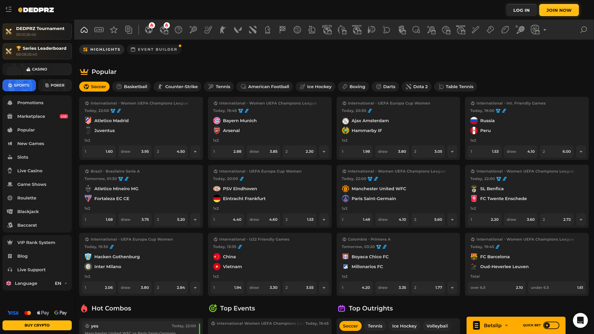The width and height of the screenshot is (594, 334).
Task: Select the Live sports icon
Action: pyautogui.click(x=99, y=30)
